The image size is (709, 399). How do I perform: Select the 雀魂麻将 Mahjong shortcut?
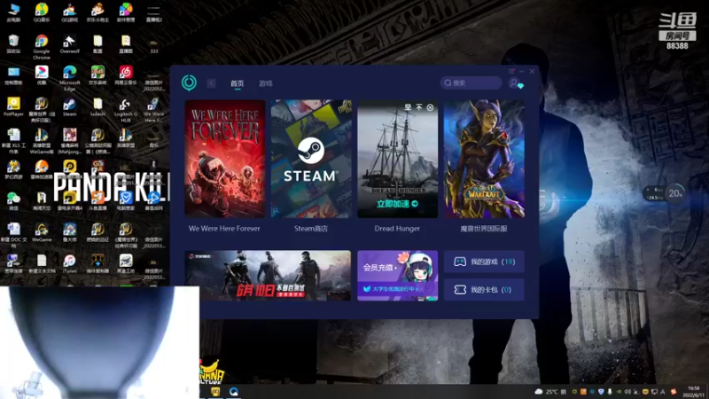tap(70, 141)
